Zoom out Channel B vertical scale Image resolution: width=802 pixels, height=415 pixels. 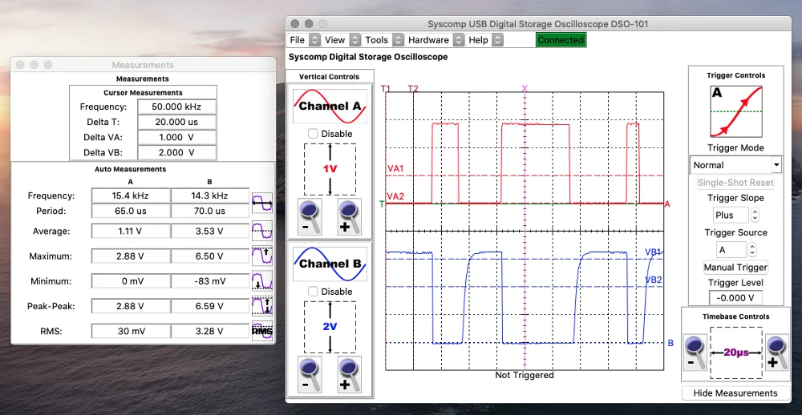310,375
